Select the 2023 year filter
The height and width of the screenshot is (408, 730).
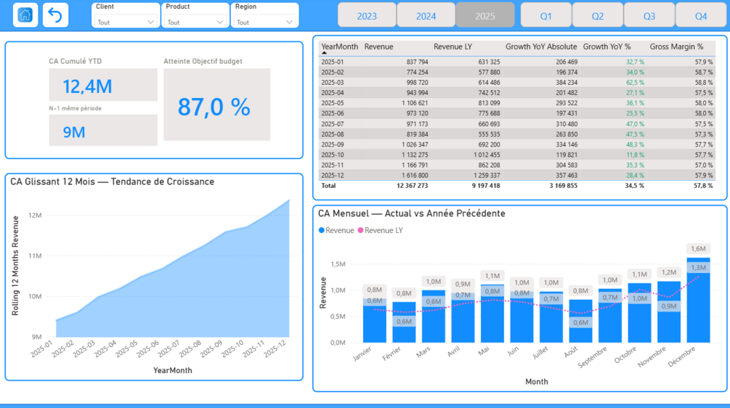pyautogui.click(x=367, y=15)
